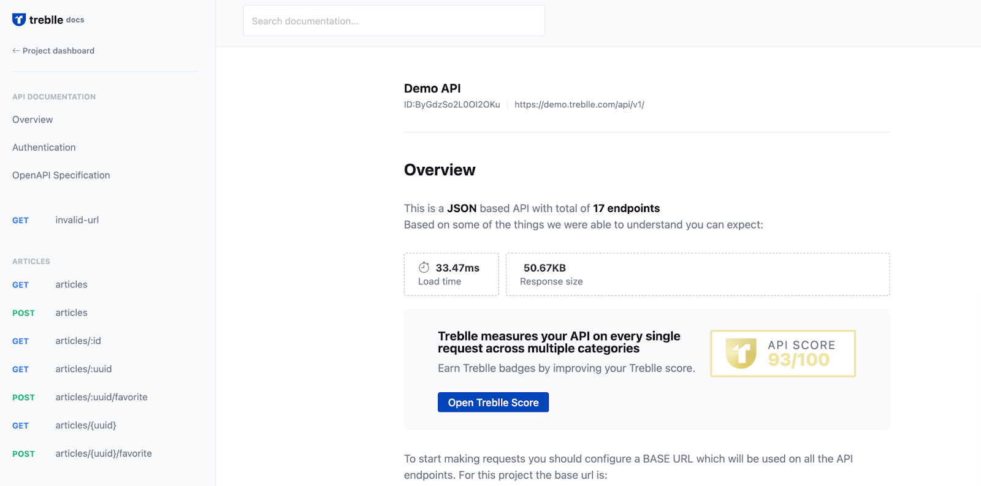
Task: Click the Demo API title
Action: pyautogui.click(x=432, y=88)
